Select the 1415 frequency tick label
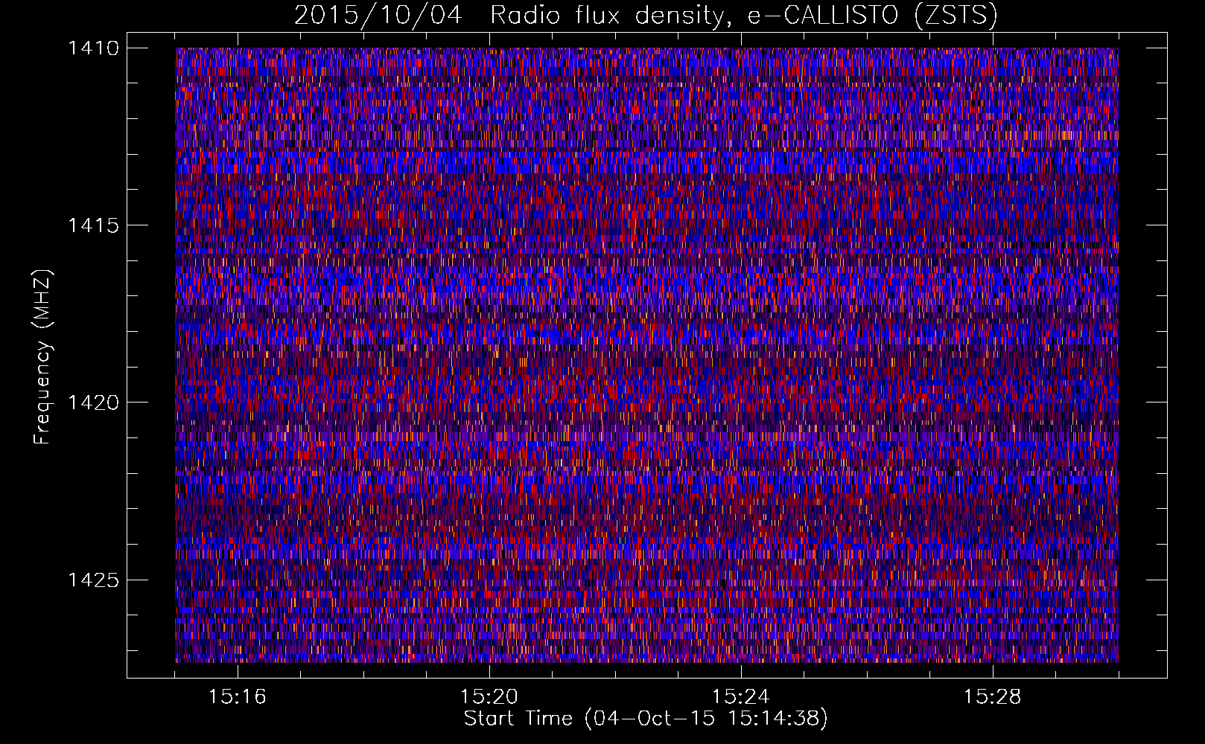This screenshot has width=1205, height=744. point(93,225)
